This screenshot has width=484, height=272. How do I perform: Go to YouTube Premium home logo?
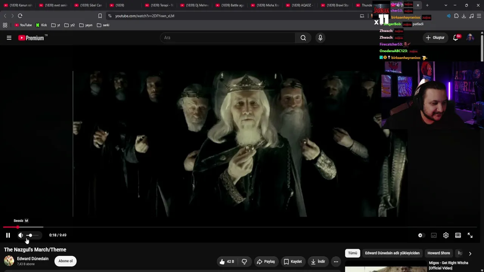[x=31, y=38]
